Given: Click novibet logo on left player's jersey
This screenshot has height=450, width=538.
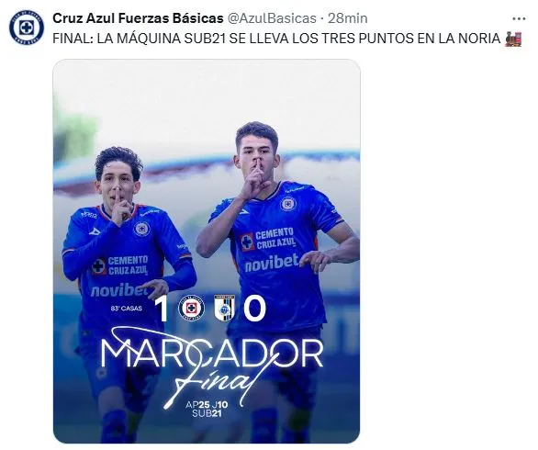Looking at the screenshot, I should coord(119,290).
